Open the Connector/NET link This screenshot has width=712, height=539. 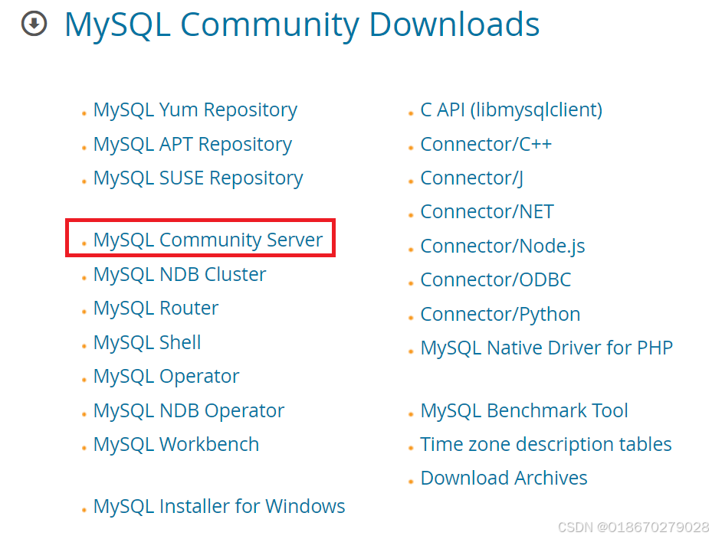tap(487, 212)
